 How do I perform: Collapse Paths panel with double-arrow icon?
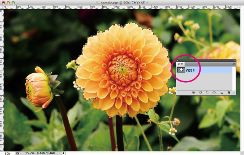(x=235, y=60)
